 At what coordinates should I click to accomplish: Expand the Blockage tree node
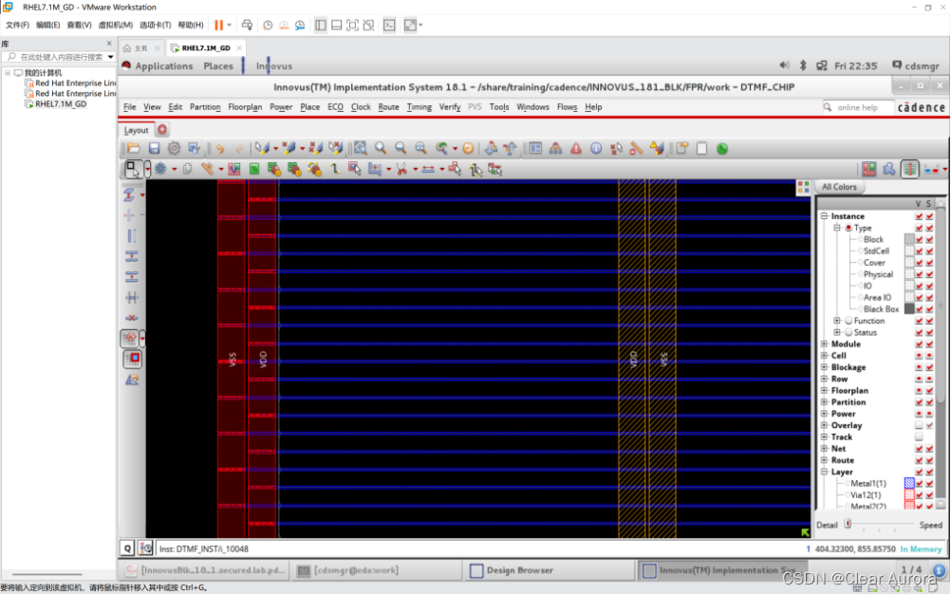pos(824,367)
